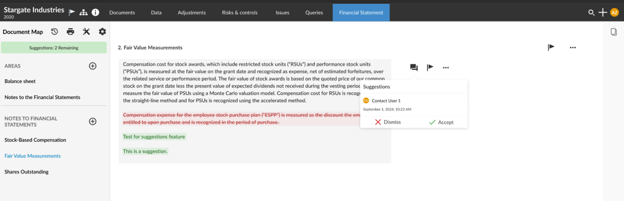This screenshot has width=624, height=201.
Task: Open the tools wrench icon
Action: [x=86, y=32]
